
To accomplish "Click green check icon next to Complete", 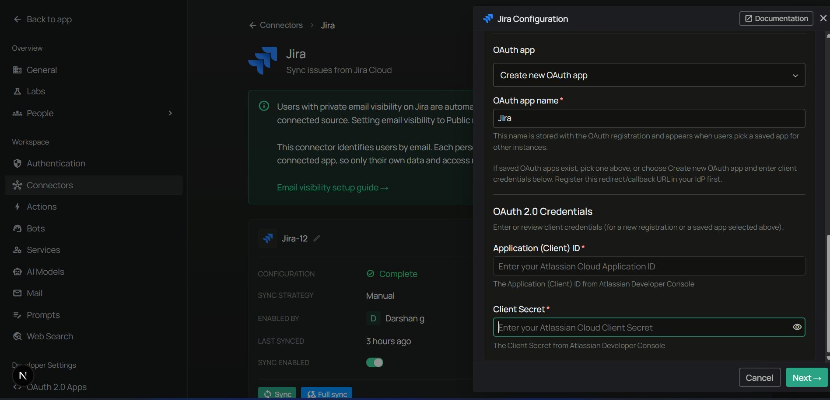I will 371,274.
